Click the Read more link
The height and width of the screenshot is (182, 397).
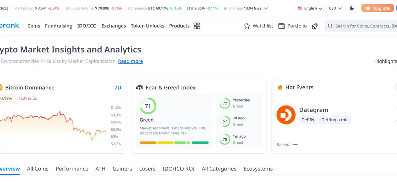click(130, 61)
